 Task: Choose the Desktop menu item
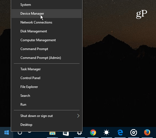(x=47, y=125)
